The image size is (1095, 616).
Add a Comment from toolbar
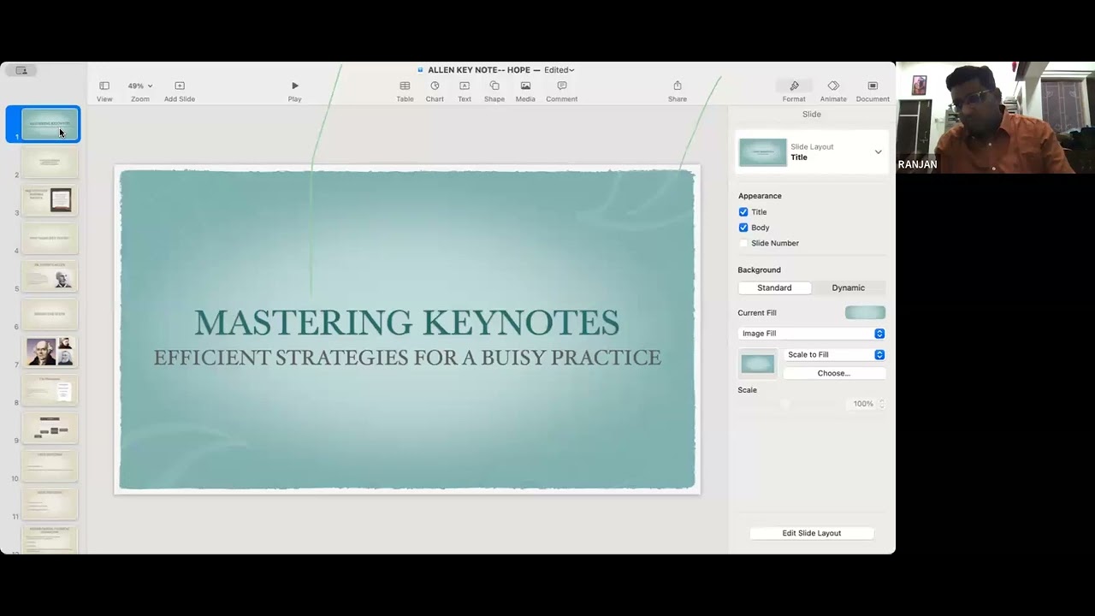coord(562,86)
